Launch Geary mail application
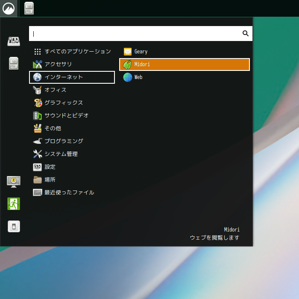 pos(185,52)
